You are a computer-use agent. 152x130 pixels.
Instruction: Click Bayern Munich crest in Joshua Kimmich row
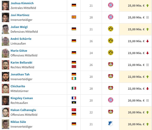[111, 5]
